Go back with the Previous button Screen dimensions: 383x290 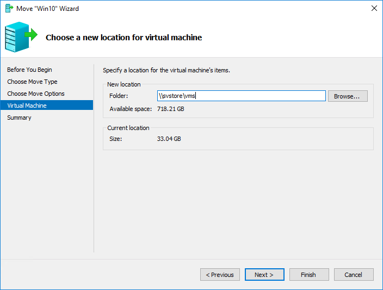pos(220,275)
